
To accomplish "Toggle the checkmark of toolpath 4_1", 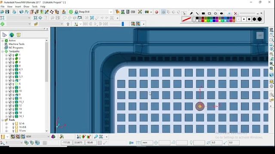I will click(10, 69).
